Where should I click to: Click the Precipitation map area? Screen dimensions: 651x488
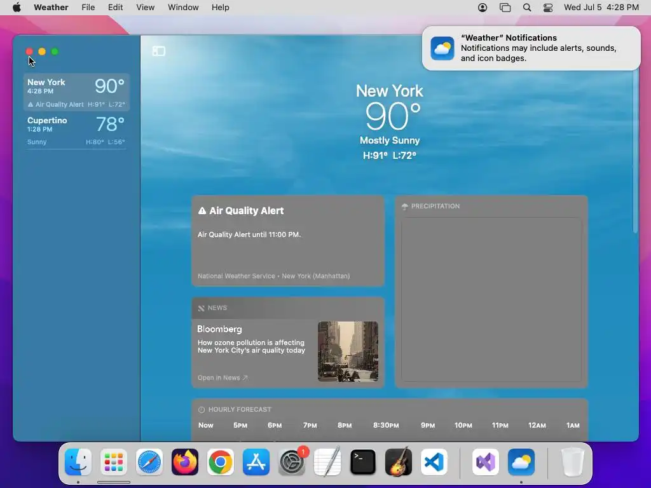[491, 300]
